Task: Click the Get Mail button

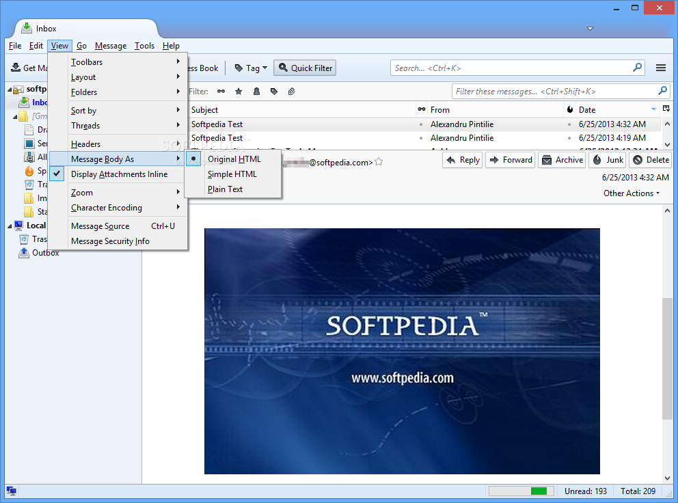Action: [x=29, y=68]
